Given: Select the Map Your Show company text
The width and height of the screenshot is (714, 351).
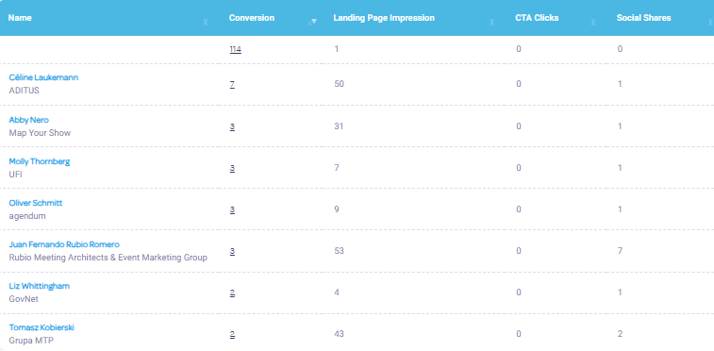Looking at the screenshot, I should [40, 133].
